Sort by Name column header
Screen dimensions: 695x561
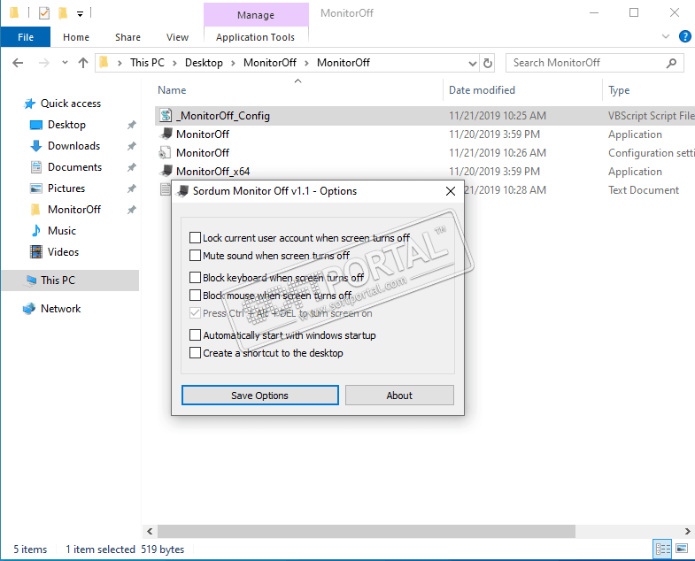click(x=172, y=90)
